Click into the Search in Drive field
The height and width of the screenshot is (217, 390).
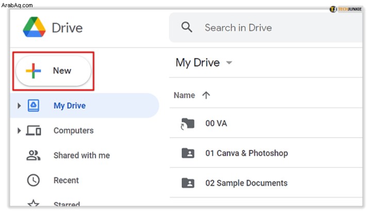tap(266, 28)
